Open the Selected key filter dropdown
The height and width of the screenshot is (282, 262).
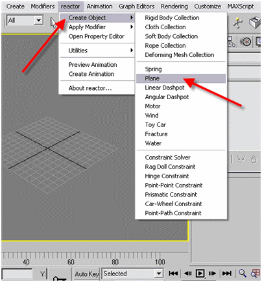pyautogui.click(x=133, y=274)
